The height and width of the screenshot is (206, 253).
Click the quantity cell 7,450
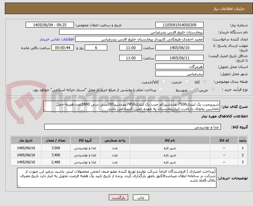[x=56, y=155]
